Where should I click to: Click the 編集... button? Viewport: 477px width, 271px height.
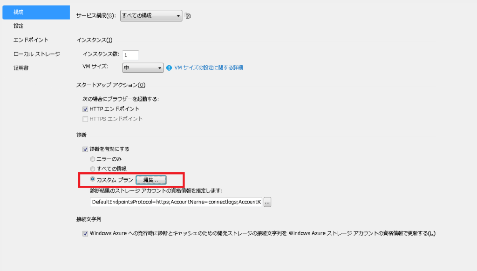151,180
